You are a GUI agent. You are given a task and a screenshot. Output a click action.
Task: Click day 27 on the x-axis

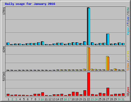point(107,99)
